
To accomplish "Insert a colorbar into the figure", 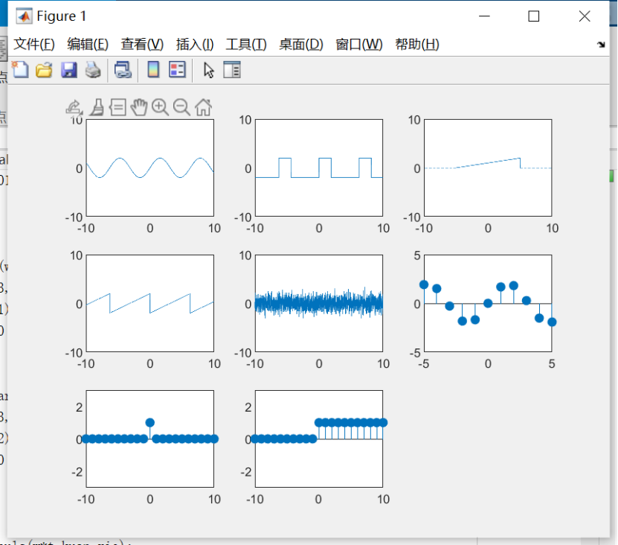I will [153, 69].
